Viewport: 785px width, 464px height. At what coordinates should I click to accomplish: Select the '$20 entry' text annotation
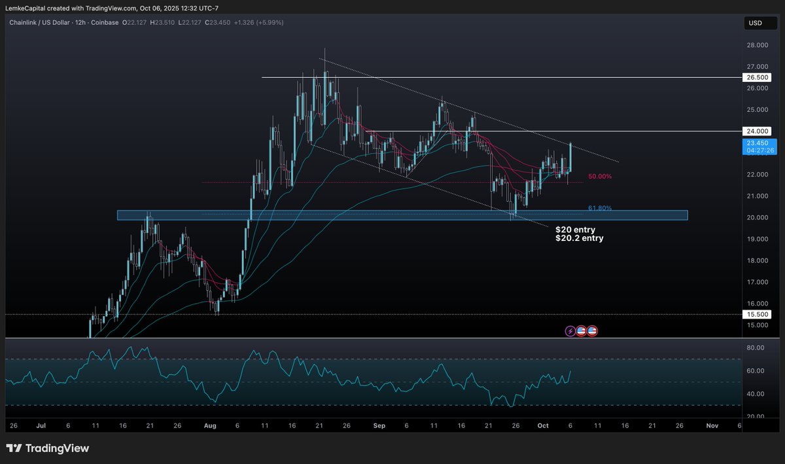(x=575, y=230)
